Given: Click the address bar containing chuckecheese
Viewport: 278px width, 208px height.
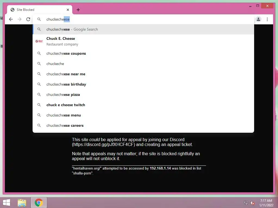Looking at the screenshot, I should pos(143,19).
